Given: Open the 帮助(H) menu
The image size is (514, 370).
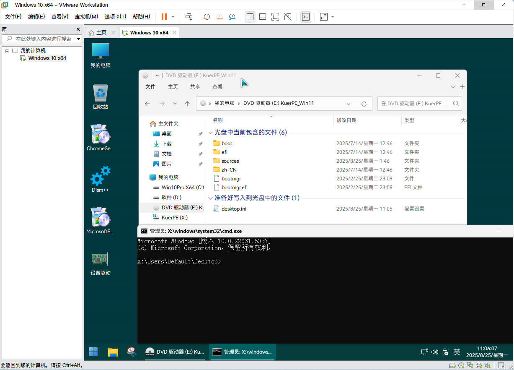Looking at the screenshot, I should tap(142, 17).
